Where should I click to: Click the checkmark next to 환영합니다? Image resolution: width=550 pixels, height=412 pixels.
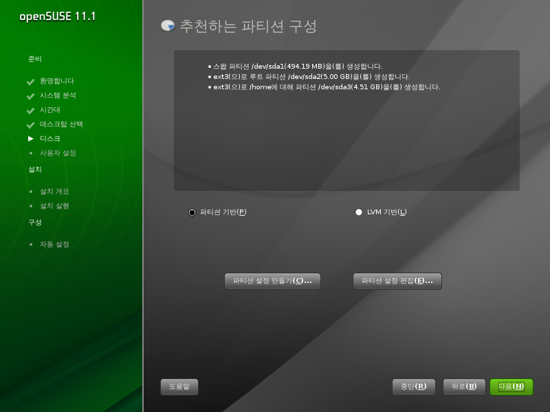[30, 82]
